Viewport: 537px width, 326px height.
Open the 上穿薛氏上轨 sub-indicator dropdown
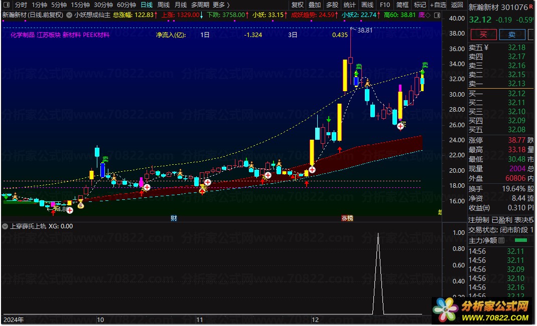click(5, 226)
